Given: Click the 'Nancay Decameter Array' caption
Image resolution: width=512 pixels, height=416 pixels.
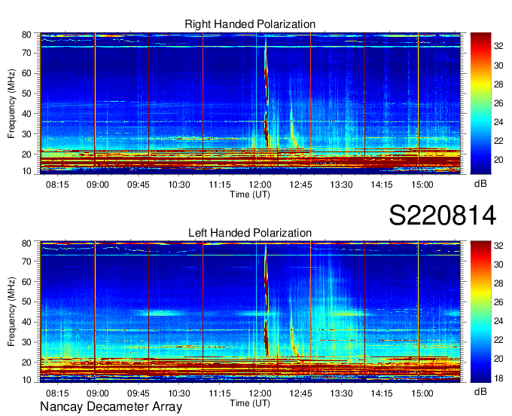Looking at the screenshot, I should (x=111, y=407).
